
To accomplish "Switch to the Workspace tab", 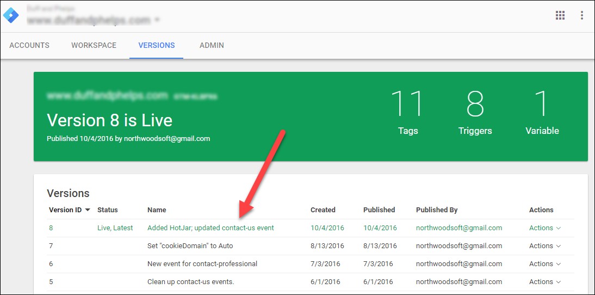I will [x=94, y=45].
